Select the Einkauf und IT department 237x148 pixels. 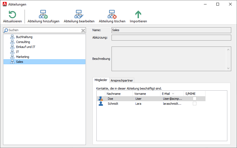(25, 47)
